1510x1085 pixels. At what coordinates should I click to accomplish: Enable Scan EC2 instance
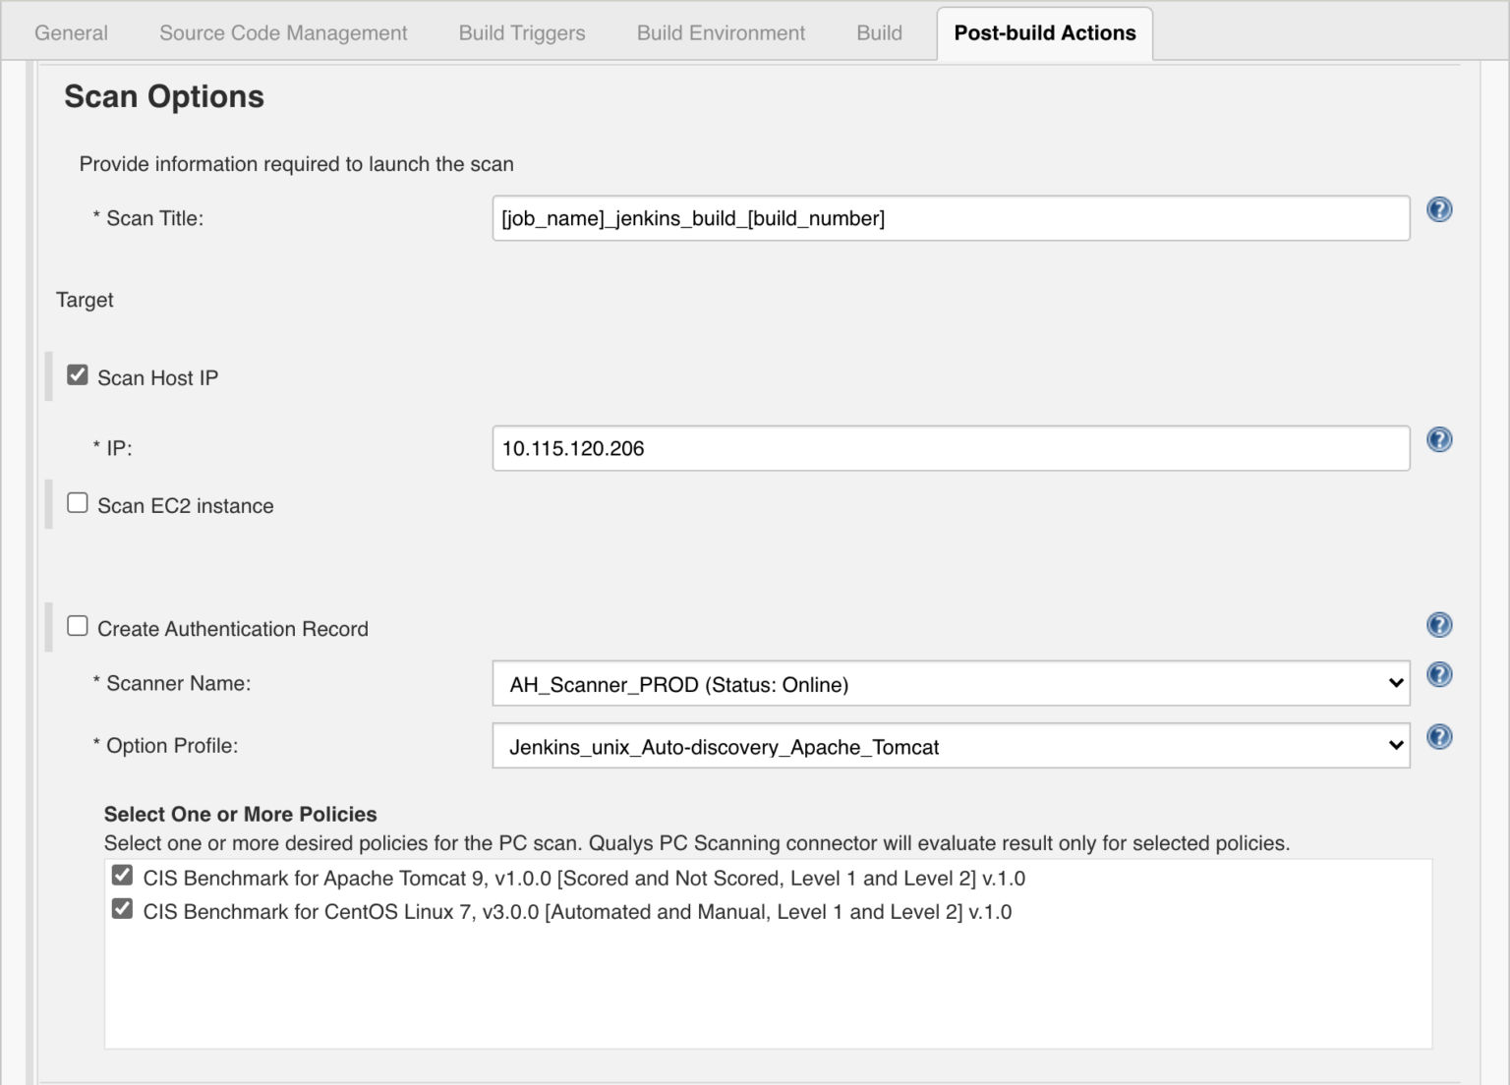coord(77,502)
